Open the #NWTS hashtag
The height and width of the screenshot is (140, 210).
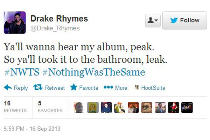(x=22, y=72)
